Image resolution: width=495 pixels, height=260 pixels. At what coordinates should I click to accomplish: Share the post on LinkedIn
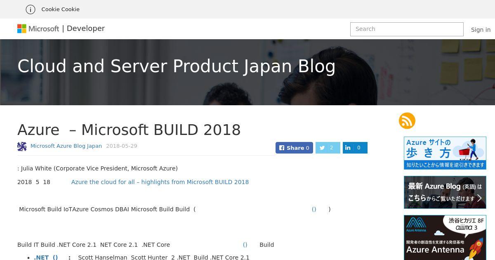(355, 148)
